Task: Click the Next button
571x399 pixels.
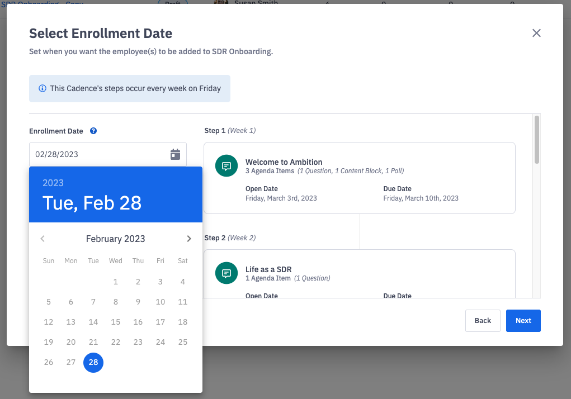Action: click(x=523, y=321)
